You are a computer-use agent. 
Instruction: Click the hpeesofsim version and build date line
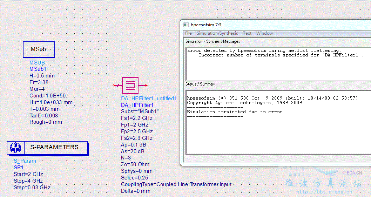(x=272, y=98)
